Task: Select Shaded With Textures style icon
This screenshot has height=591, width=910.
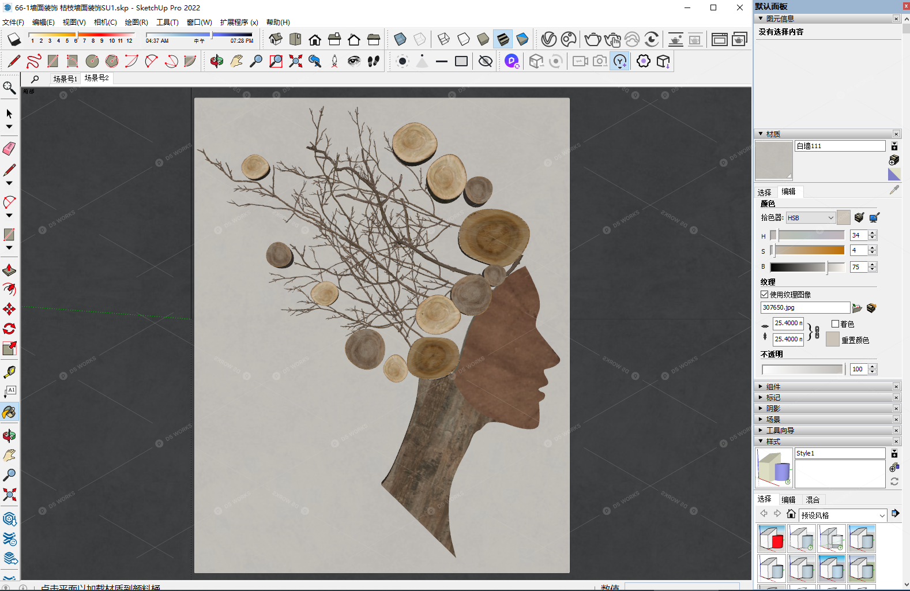Action: point(503,39)
